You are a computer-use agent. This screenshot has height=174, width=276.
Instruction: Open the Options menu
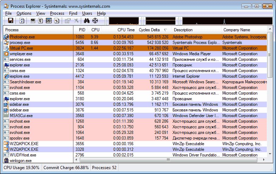24,13
